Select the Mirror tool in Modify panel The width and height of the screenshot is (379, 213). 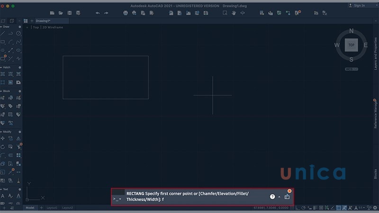(18, 138)
